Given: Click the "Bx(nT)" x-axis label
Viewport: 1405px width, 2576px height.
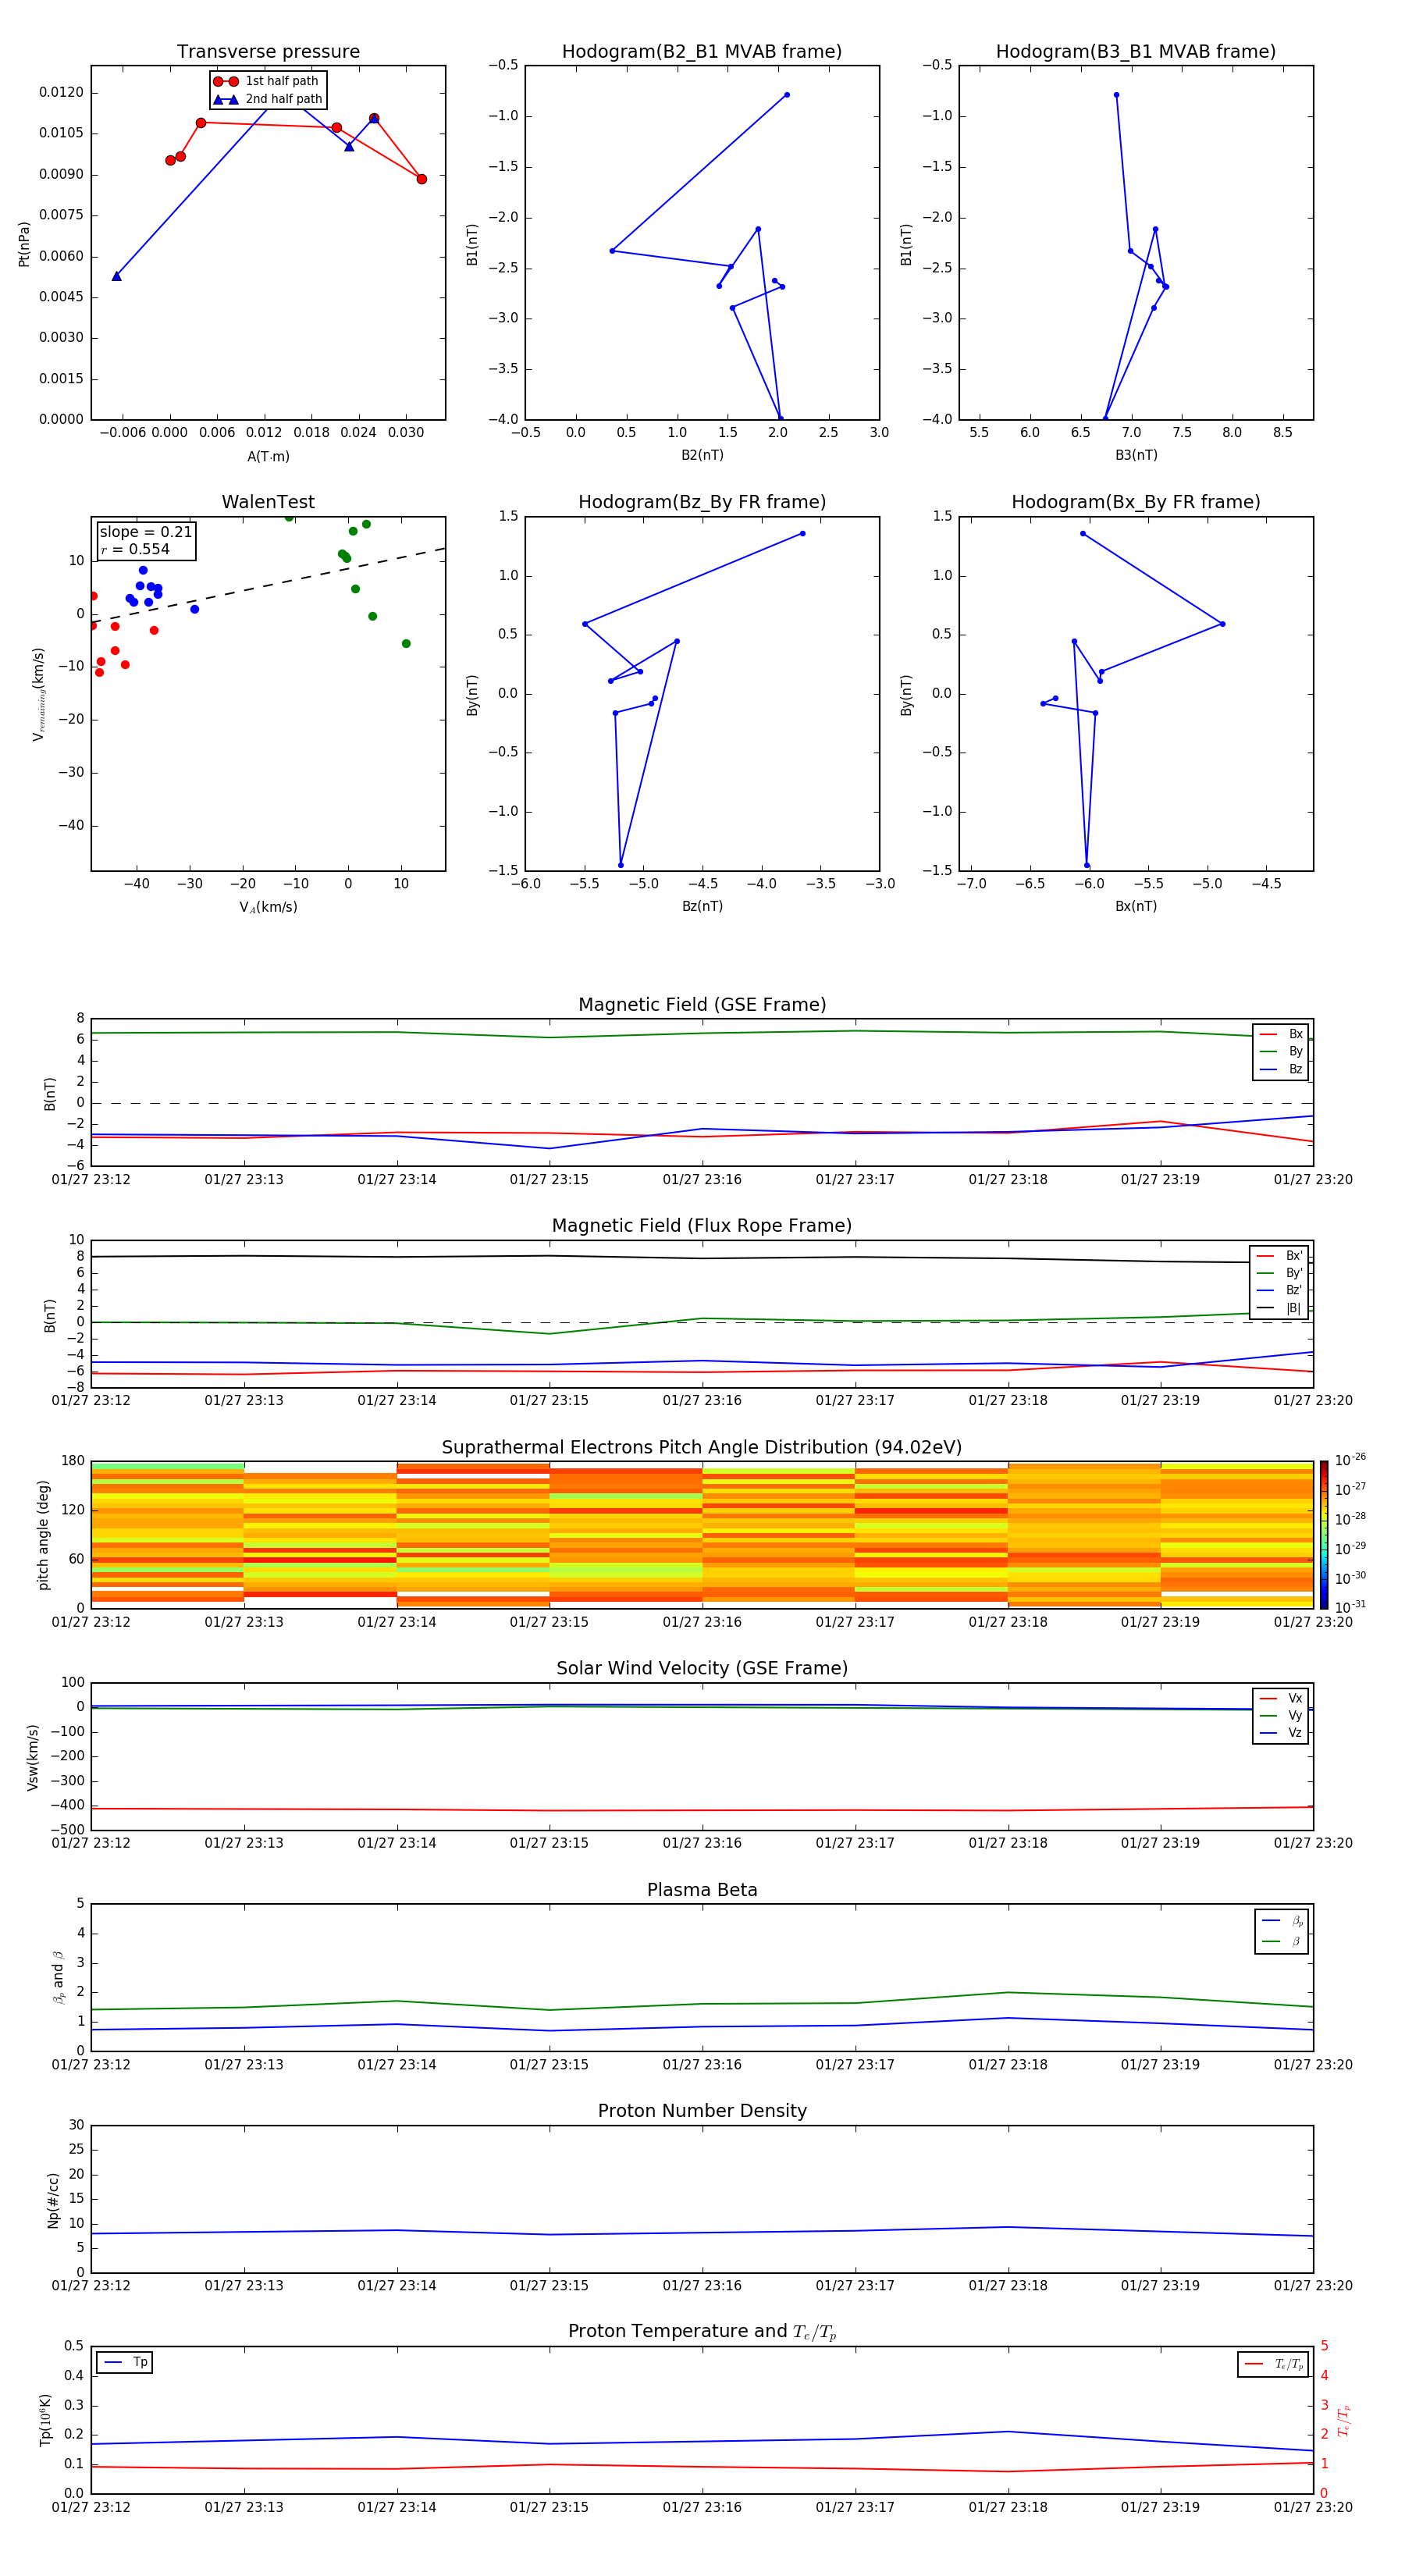Looking at the screenshot, I should [x=1136, y=906].
